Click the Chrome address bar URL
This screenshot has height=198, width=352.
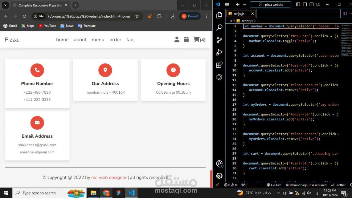coord(89,16)
